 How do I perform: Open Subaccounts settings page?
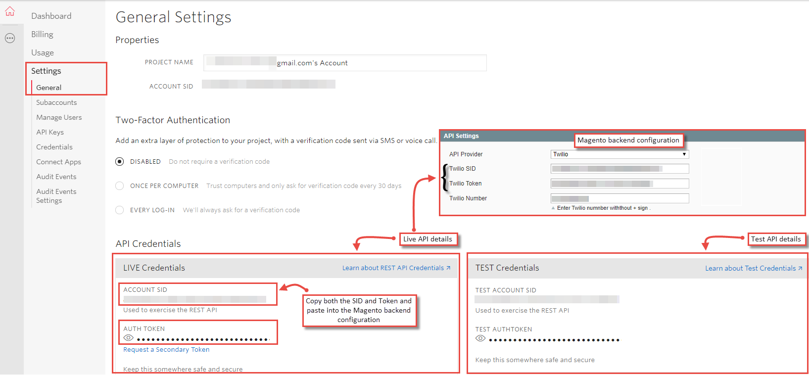tap(56, 102)
